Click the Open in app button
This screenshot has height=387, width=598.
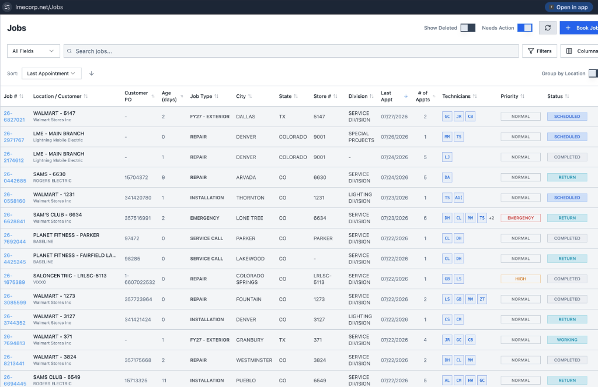568,7
